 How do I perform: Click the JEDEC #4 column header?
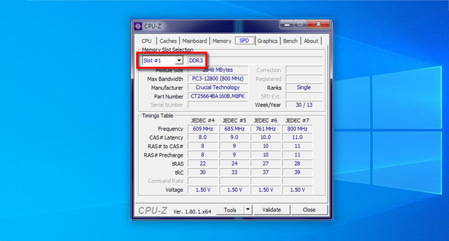203,120
